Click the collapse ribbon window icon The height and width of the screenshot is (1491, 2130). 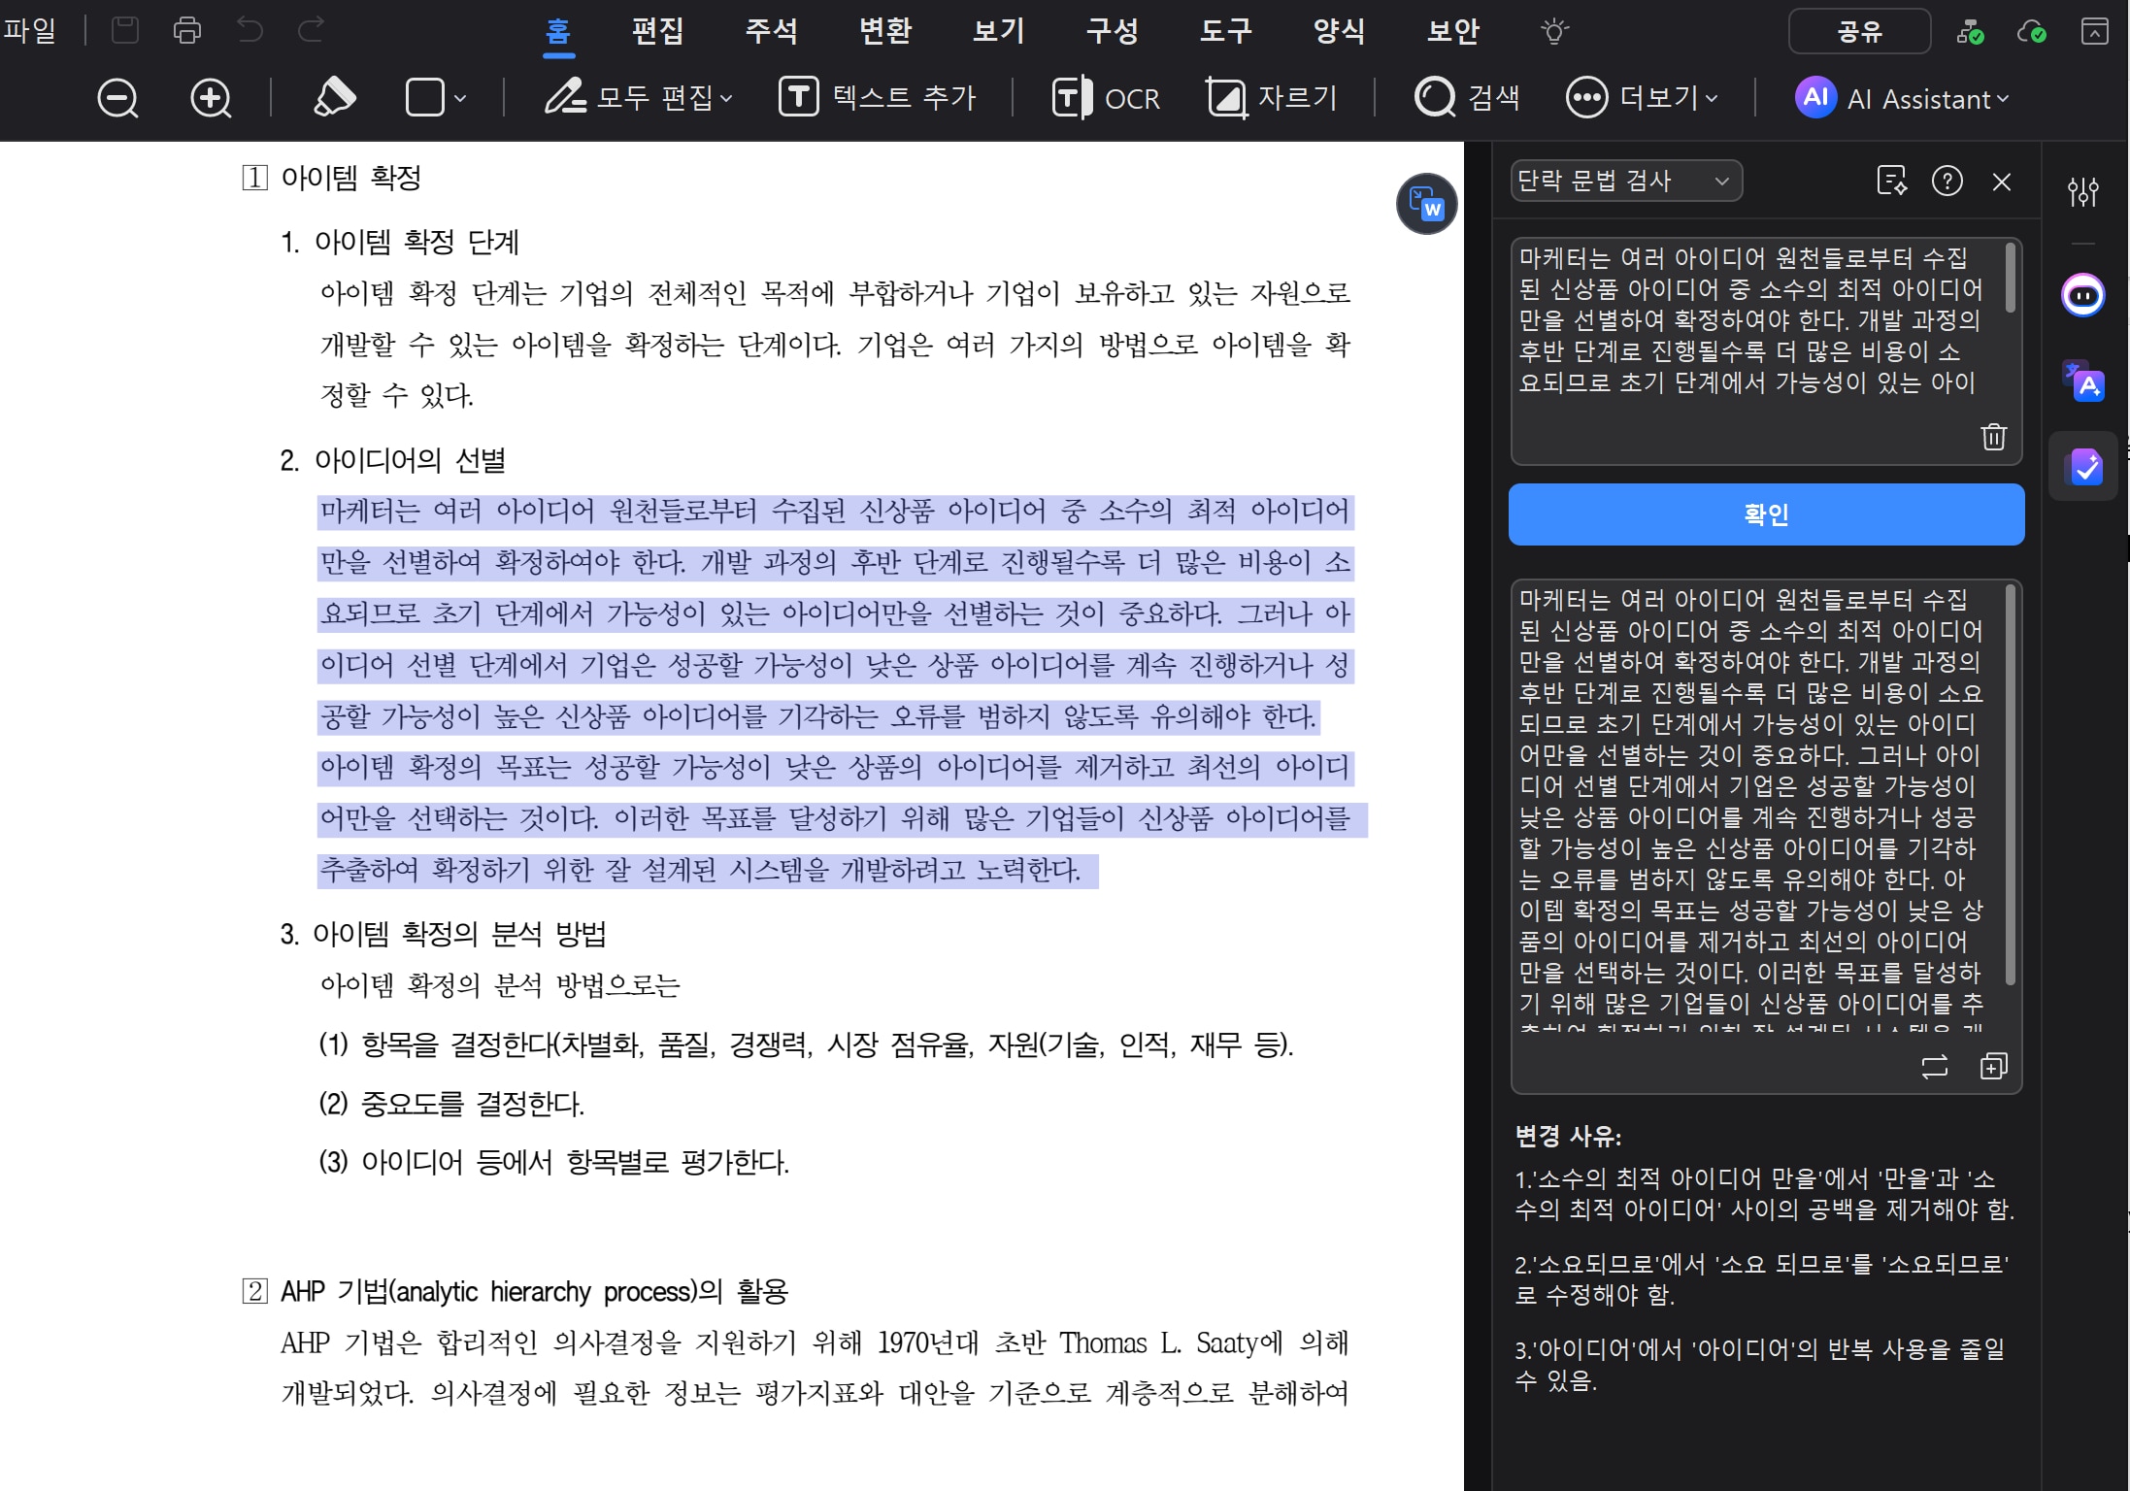pyautogui.click(x=2094, y=31)
